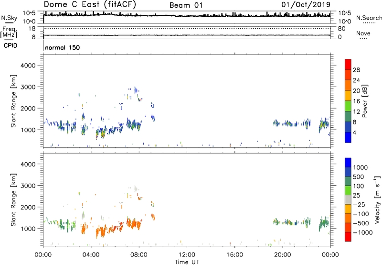Screen dimensions: 382x265
Task: Click the '-100' label on the Velocity color bar
Action: 361,214
